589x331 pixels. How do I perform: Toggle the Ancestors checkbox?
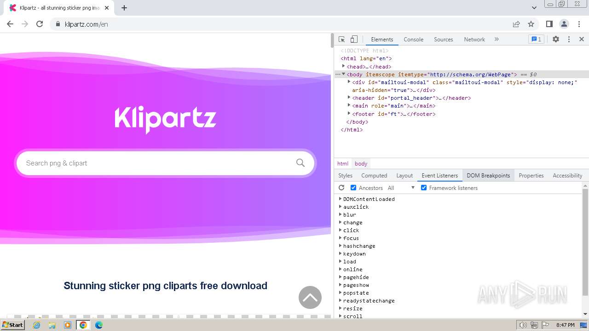pos(353,188)
